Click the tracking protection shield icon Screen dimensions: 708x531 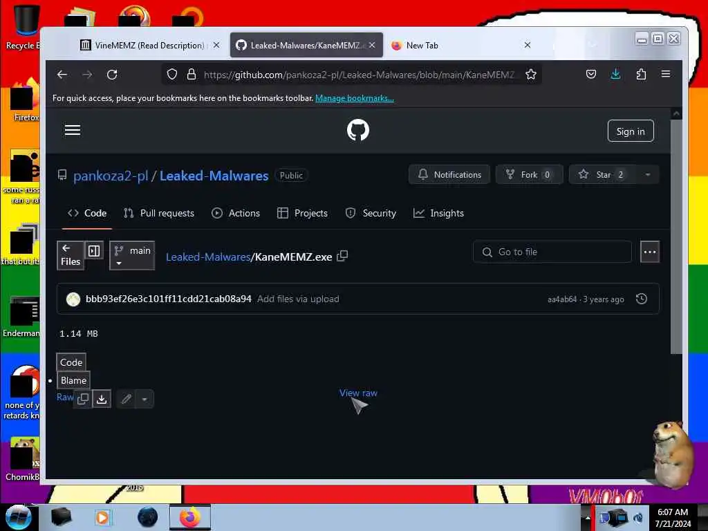coord(172,75)
